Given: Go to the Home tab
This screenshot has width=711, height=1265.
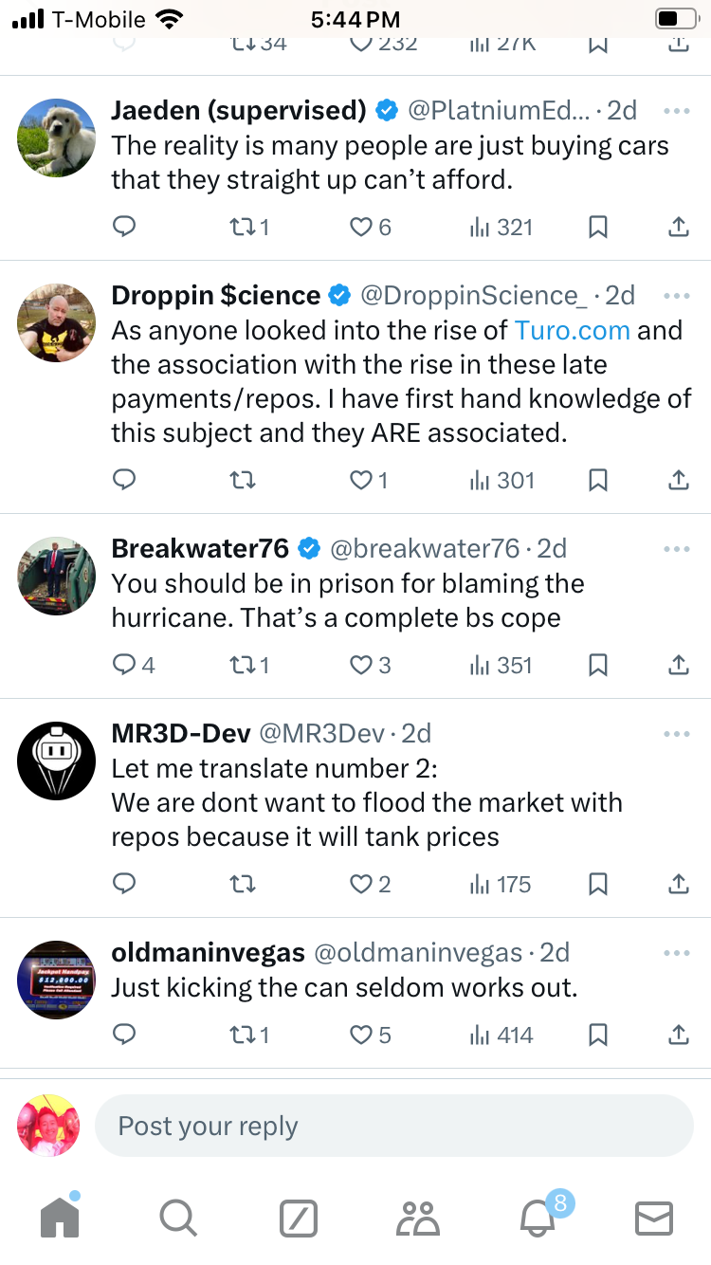Looking at the screenshot, I should pyautogui.click(x=60, y=1219).
